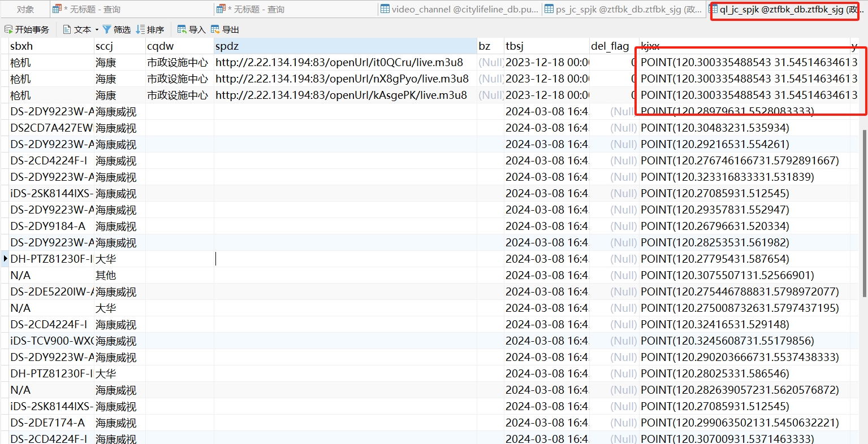Select the iDS-TCV900-WX model cell

coord(51,341)
